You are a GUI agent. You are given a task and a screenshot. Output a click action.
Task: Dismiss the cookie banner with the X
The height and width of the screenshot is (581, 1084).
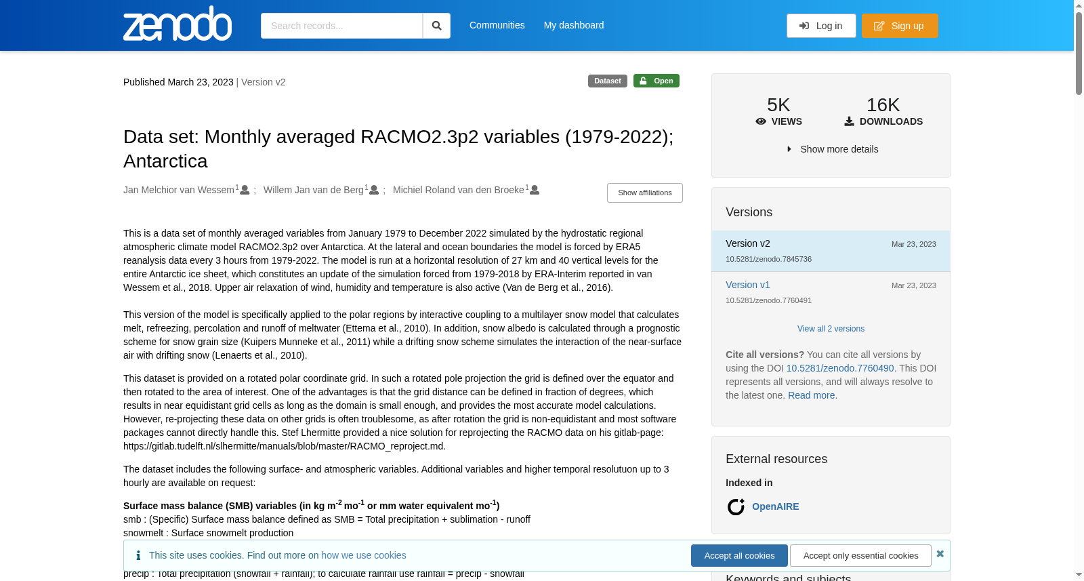(940, 554)
